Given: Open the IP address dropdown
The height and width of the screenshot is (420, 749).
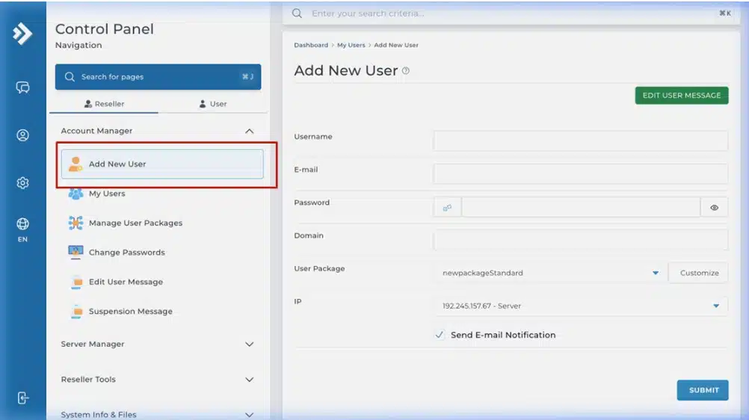Looking at the screenshot, I should point(582,306).
